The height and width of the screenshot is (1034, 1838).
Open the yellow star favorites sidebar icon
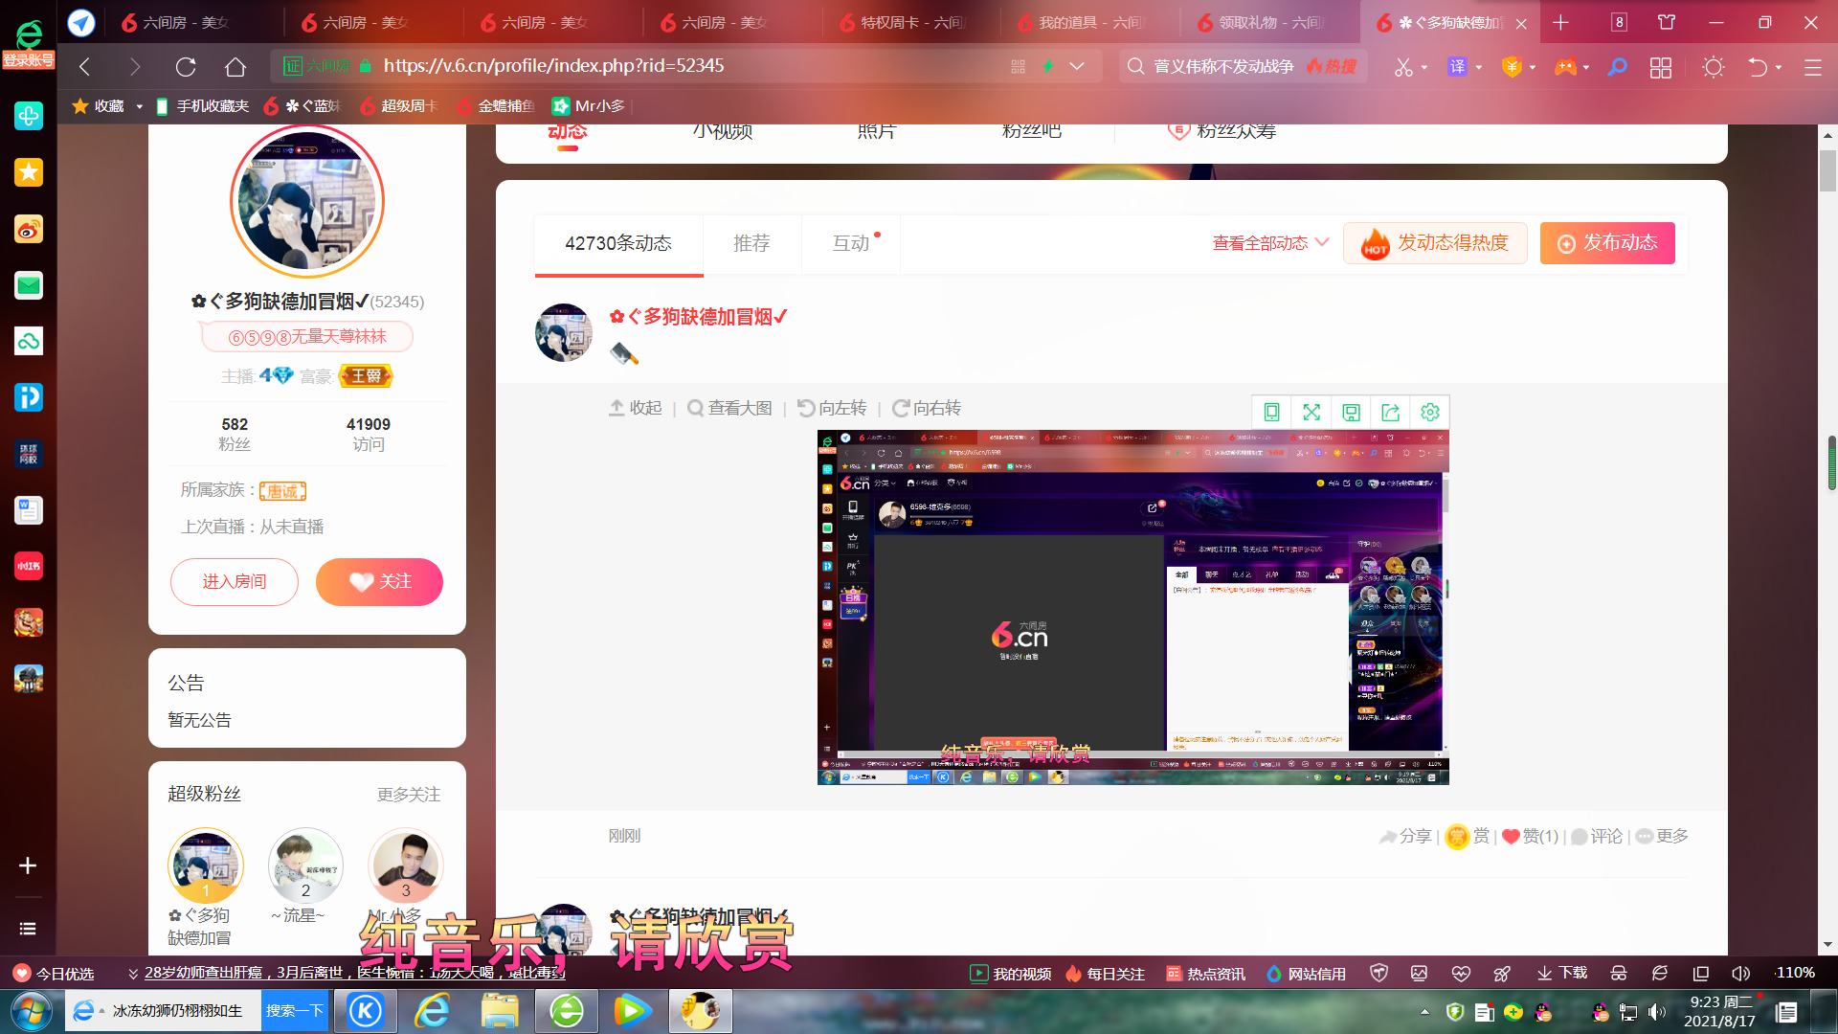[29, 172]
